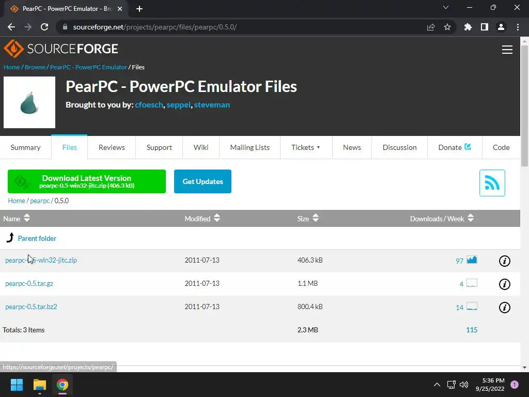View info for pearpc-0.5-win32-jitc.zip
The width and height of the screenshot is (529, 397).
click(504, 261)
